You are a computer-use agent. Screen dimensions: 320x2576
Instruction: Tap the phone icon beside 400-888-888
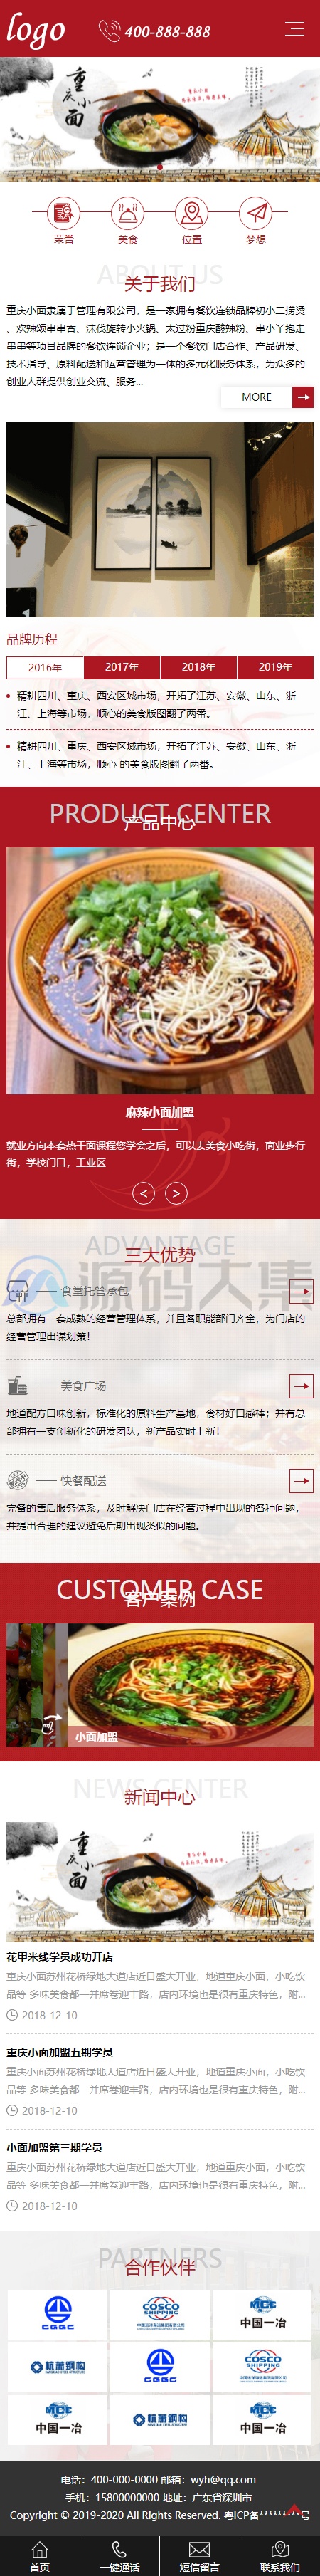(x=108, y=31)
